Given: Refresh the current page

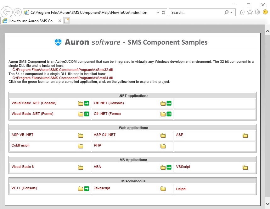Looking at the screenshot, I should point(163,13).
